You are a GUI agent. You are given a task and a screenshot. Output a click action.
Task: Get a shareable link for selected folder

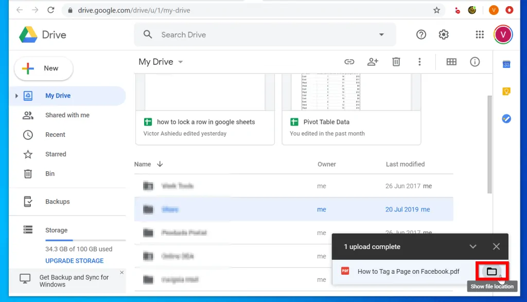pyautogui.click(x=349, y=62)
